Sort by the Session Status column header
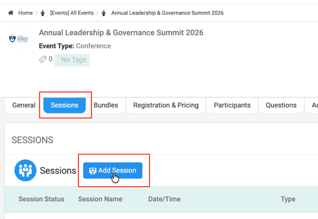The width and height of the screenshot is (318, 219). tap(41, 199)
